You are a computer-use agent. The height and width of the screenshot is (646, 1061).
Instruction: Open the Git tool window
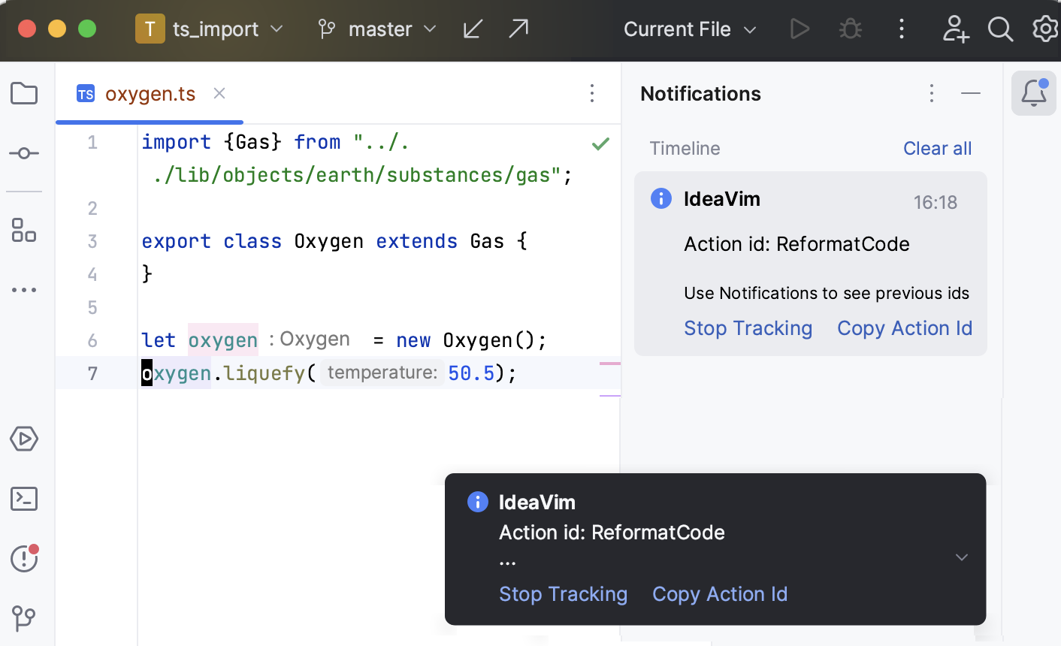click(x=23, y=617)
